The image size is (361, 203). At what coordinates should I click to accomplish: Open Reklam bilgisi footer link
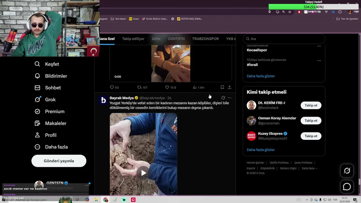[288, 168]
